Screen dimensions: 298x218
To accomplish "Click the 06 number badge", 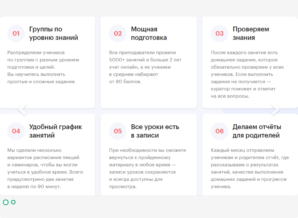I will click(x=219, y=131).
